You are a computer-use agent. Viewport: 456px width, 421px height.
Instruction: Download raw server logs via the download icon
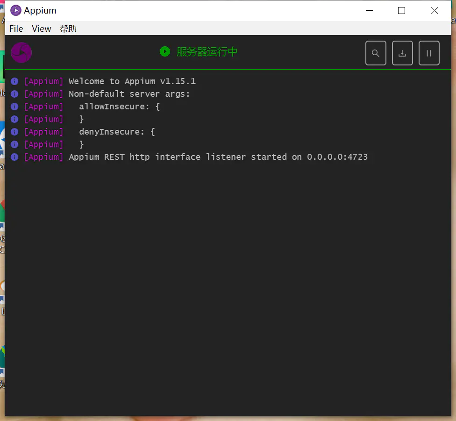tap(402, 53)
